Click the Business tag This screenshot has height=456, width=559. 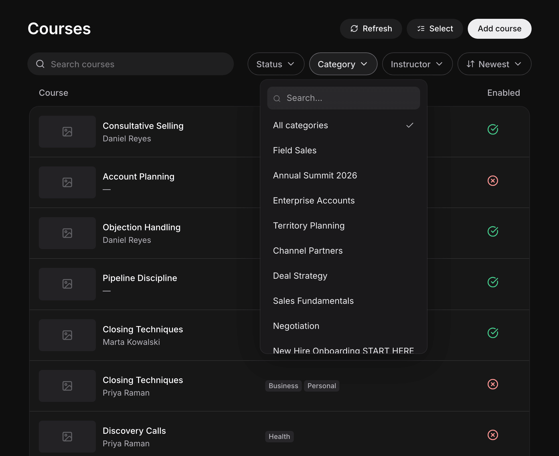[283, 386]
